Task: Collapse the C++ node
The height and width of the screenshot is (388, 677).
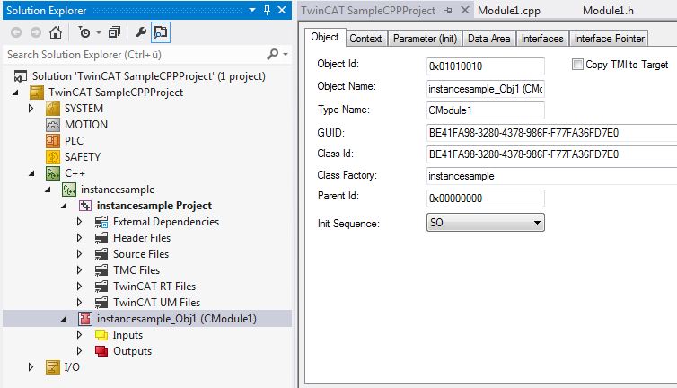Action: (31, 173)
